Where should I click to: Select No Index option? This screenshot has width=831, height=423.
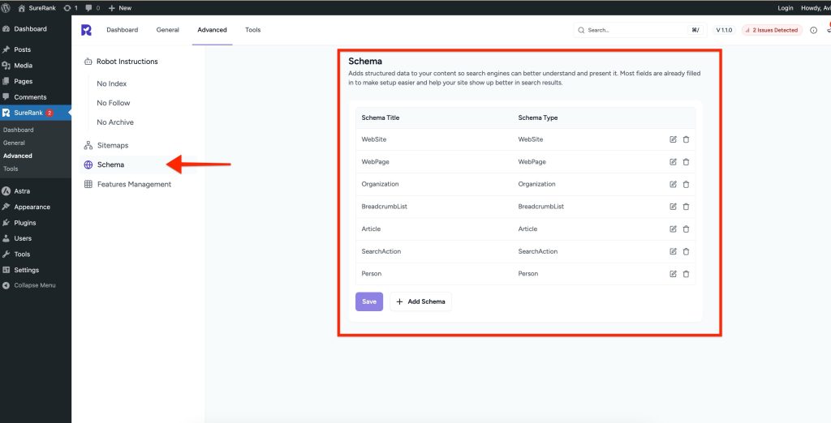[x=112, y=83]
